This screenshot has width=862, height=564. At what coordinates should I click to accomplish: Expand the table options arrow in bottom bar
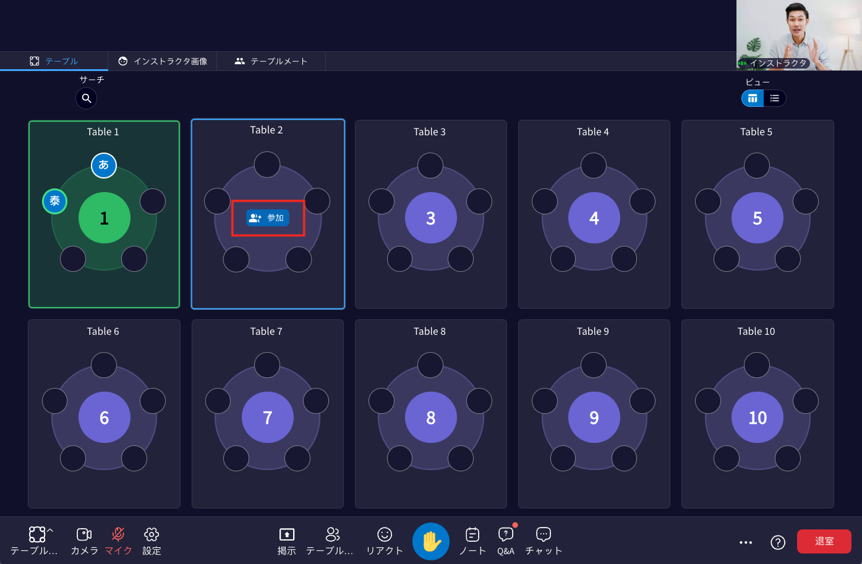pos(50,531)
